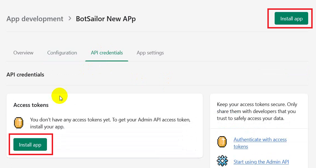Switch to the Configuration tab

62,53
